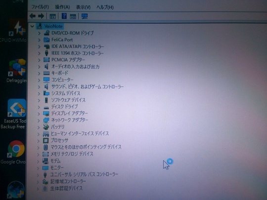Click the IEEE 1394 host controller icon
The image size is (267, 200).
click(46, 53)
